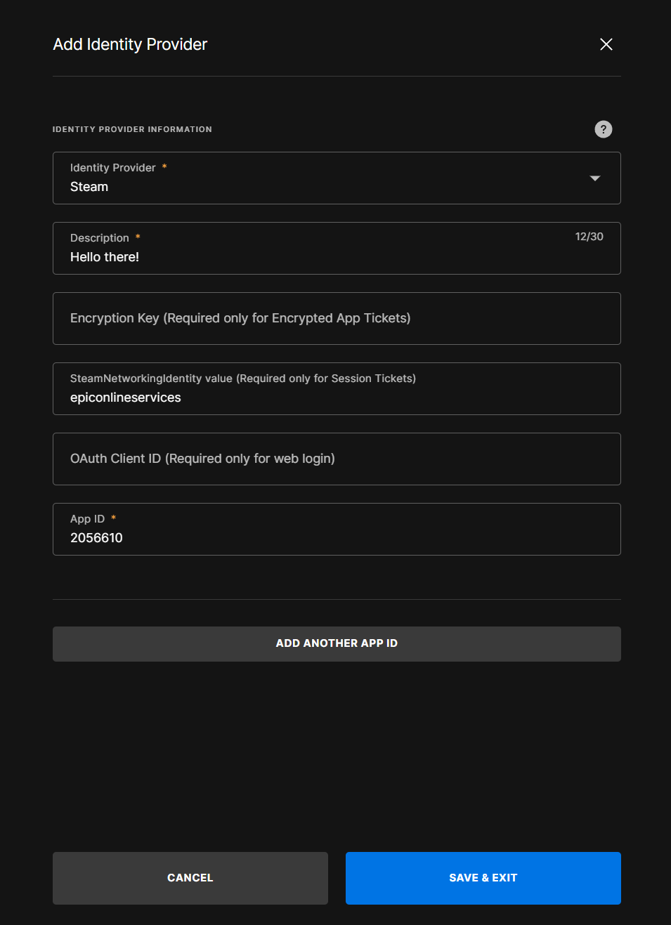The width and height of the screenshot is (671, 925).
Task: Select the "Steam" value in Identity Provider
Action: [x=89, y=187]
